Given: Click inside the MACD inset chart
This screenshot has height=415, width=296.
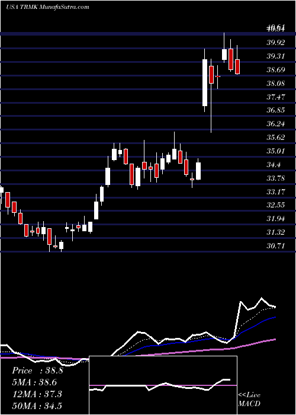Looking at the screenshot, I should point(163,385).
